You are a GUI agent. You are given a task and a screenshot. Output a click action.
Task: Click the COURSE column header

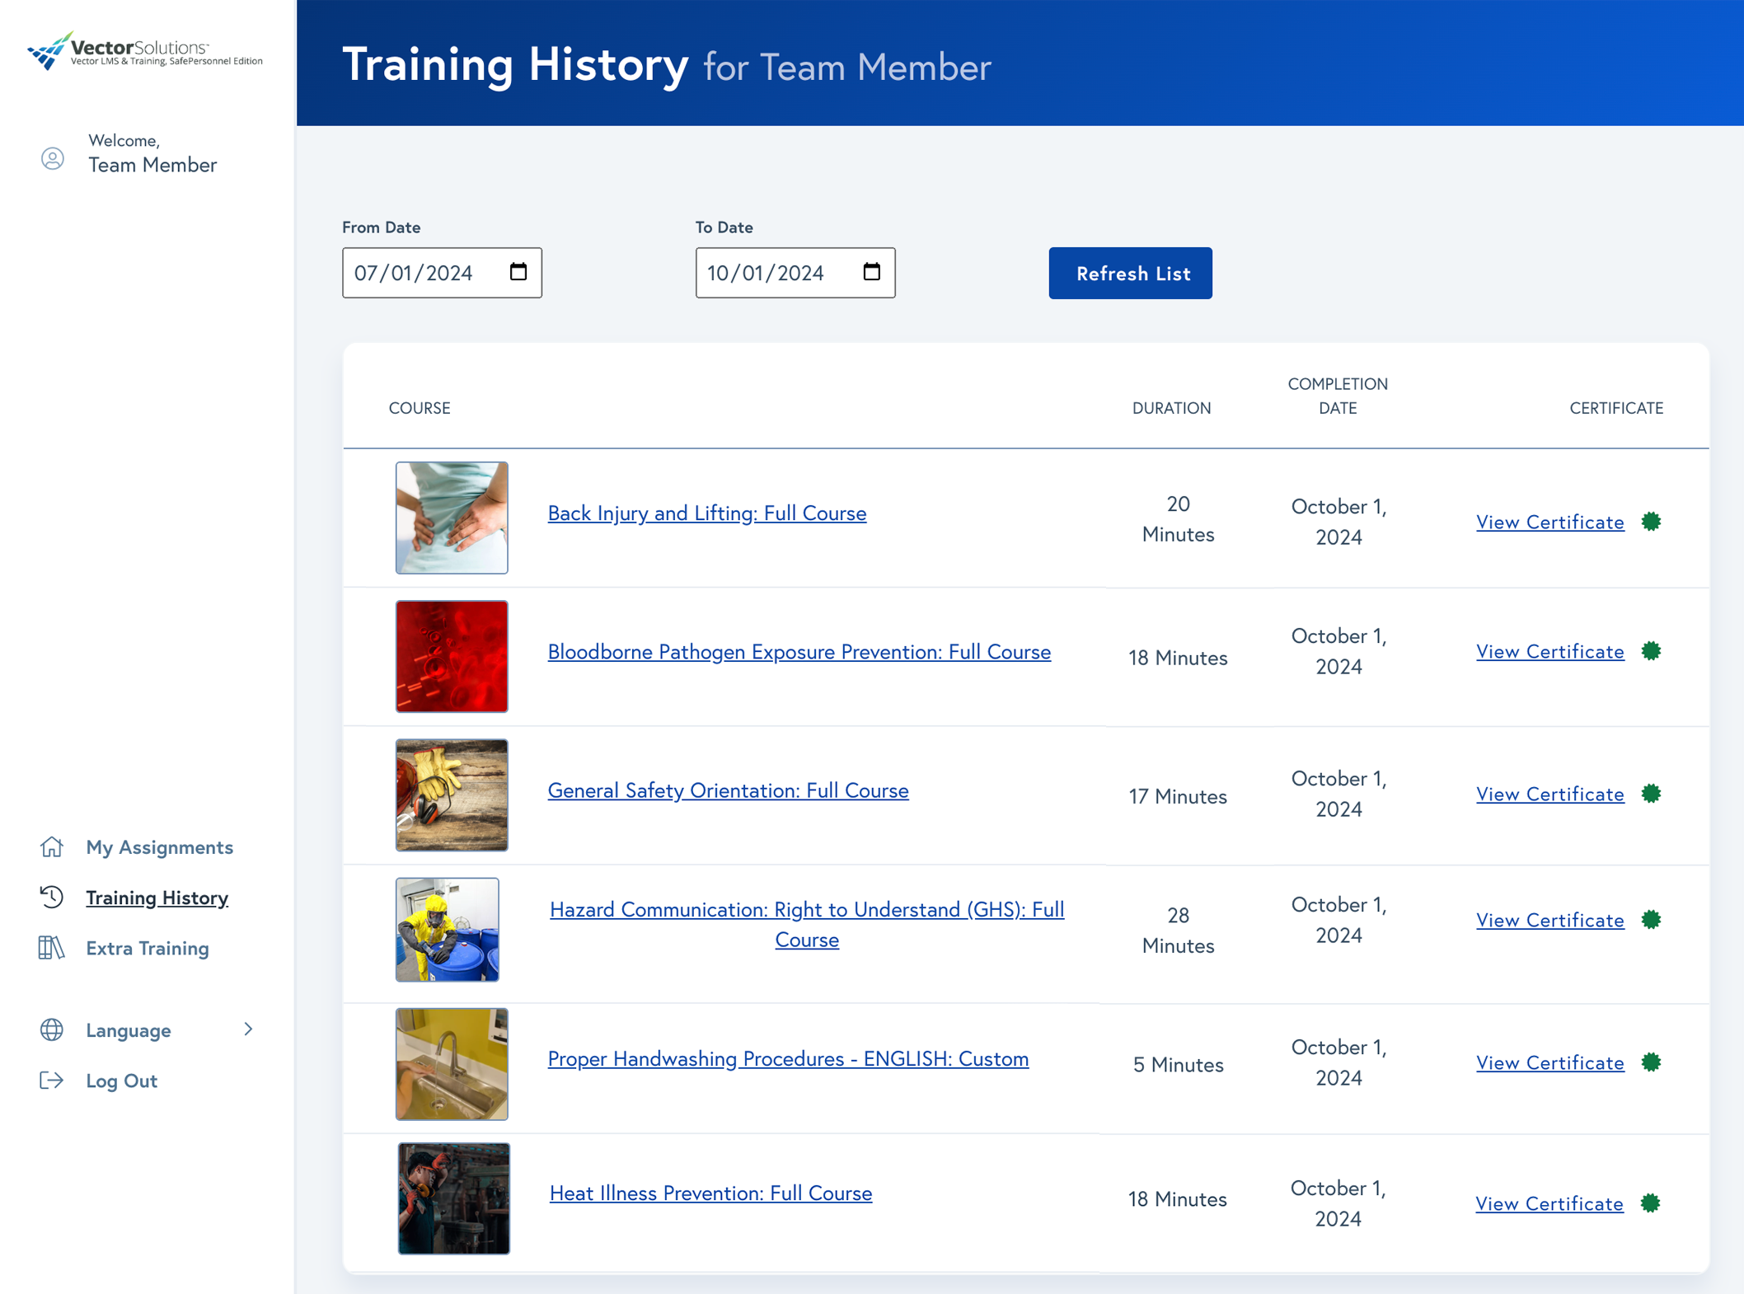pyautogui.click(x=420, y=408)
